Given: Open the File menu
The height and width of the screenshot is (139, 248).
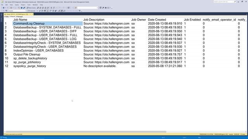Looking at the screenshot, I should pos(2,5).
